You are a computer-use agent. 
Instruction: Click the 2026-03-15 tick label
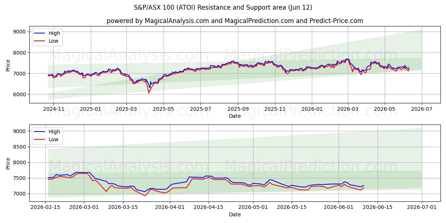[123, 207]
